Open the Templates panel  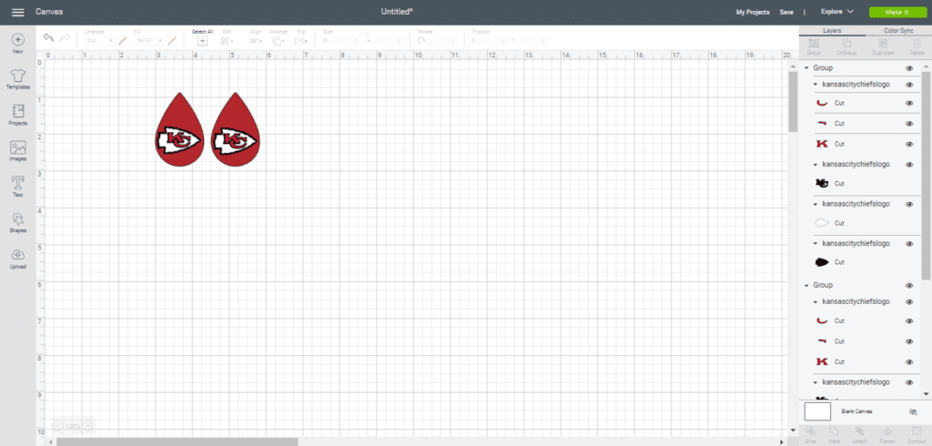point(17,78)
